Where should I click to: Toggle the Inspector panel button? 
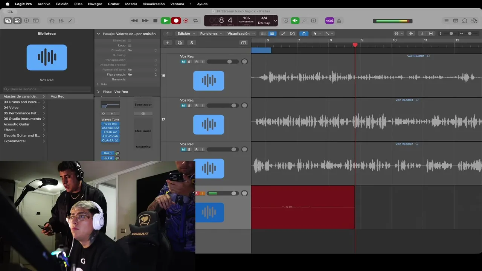pyautogui.click(x=17, y=21)
